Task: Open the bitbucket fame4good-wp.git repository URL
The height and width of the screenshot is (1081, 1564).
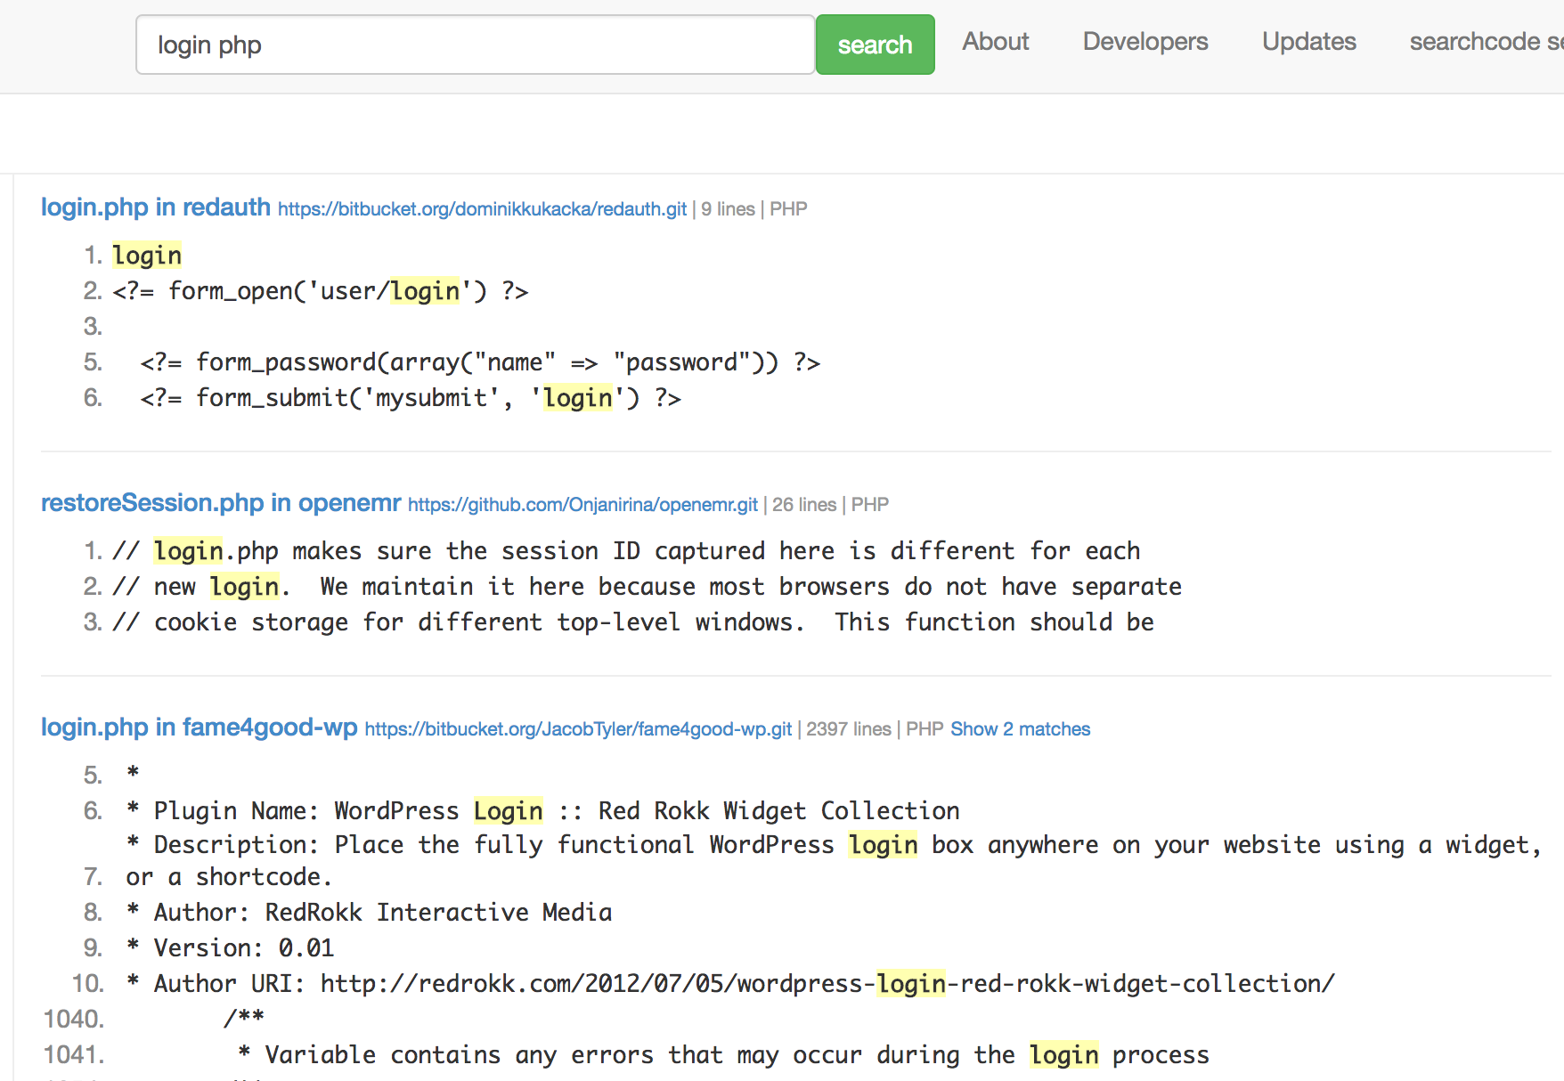Action: (578, 729)
